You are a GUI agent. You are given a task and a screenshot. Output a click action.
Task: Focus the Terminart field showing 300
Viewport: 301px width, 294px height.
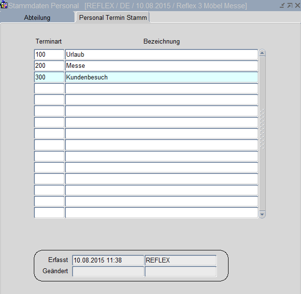(49, 77)
